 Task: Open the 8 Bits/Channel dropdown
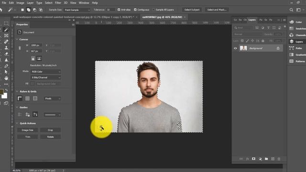(46, 77)
